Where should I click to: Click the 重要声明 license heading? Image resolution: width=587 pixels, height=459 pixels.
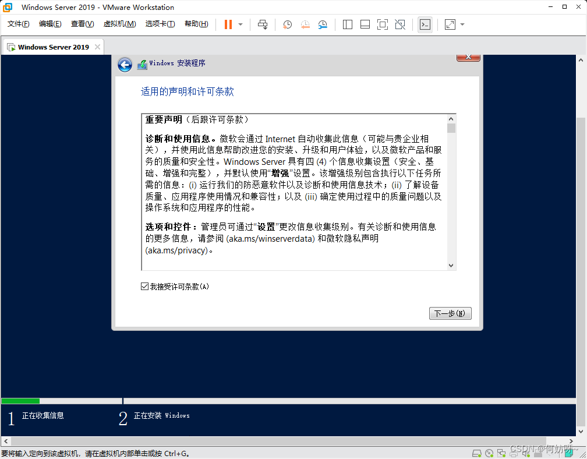(x=164, y=120)
